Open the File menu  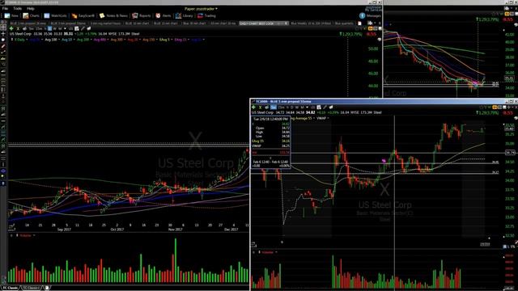(5, 9)
